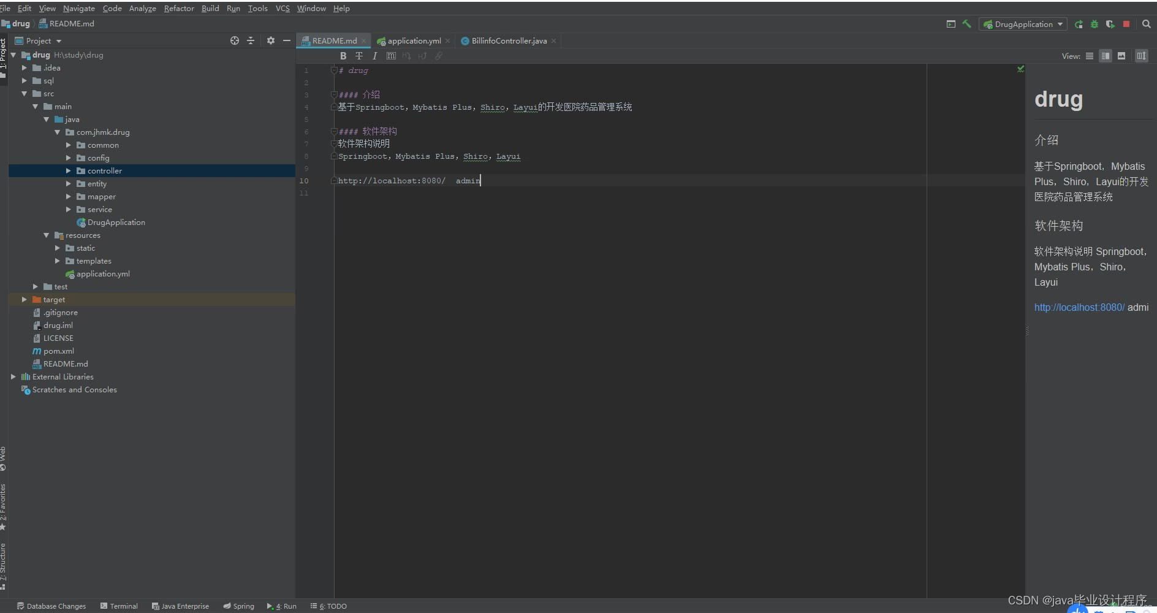This screenshot has width=1157, height=613.
Task: Open search everywhere with magnifier icon
Action: 1146,25
